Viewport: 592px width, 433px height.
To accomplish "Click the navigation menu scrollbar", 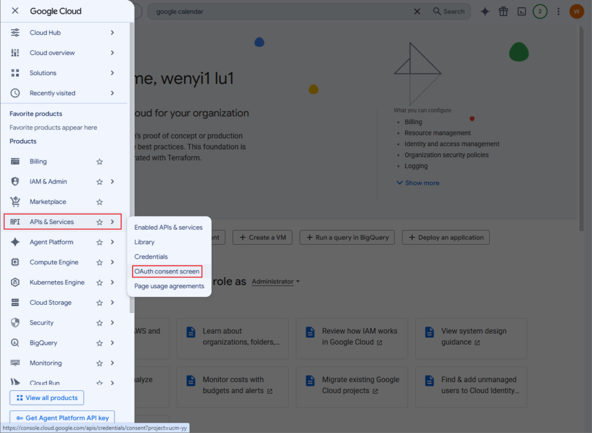I will (131, 168).
